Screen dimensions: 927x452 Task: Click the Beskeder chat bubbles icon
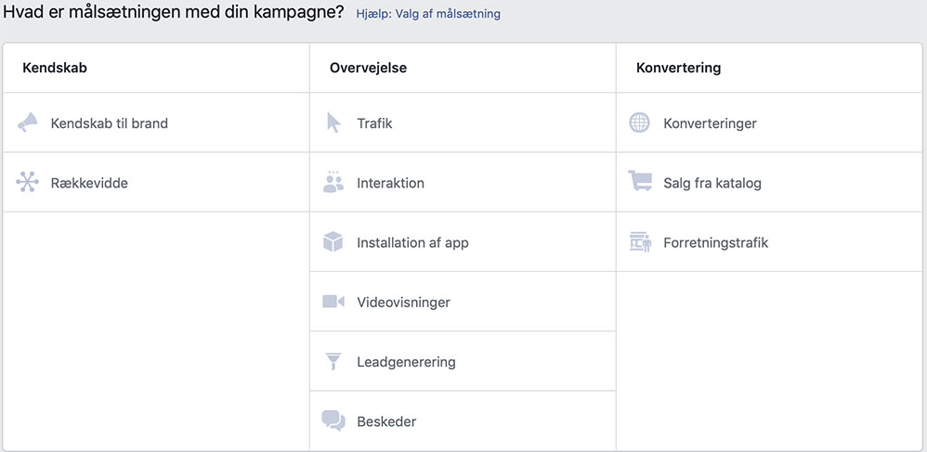tap(333, 420)
